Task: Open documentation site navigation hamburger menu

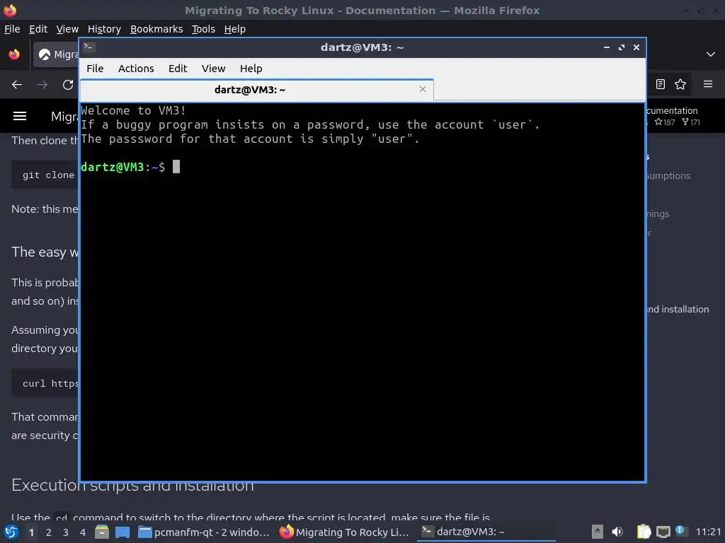Action: (x=19, y=116)
